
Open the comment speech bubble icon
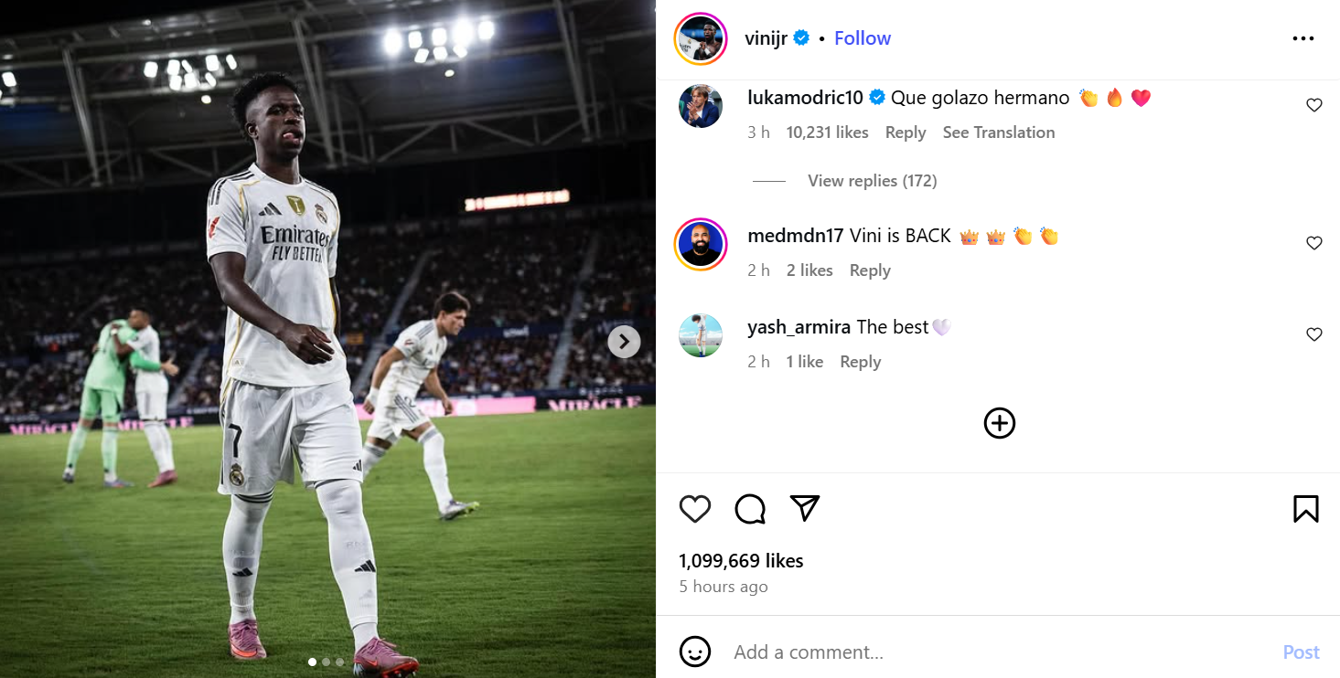point(750,509)
